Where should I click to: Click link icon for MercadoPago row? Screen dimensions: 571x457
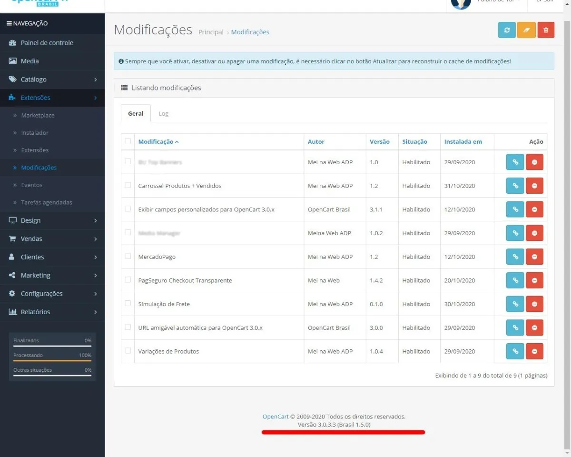(x=515, y=257)
